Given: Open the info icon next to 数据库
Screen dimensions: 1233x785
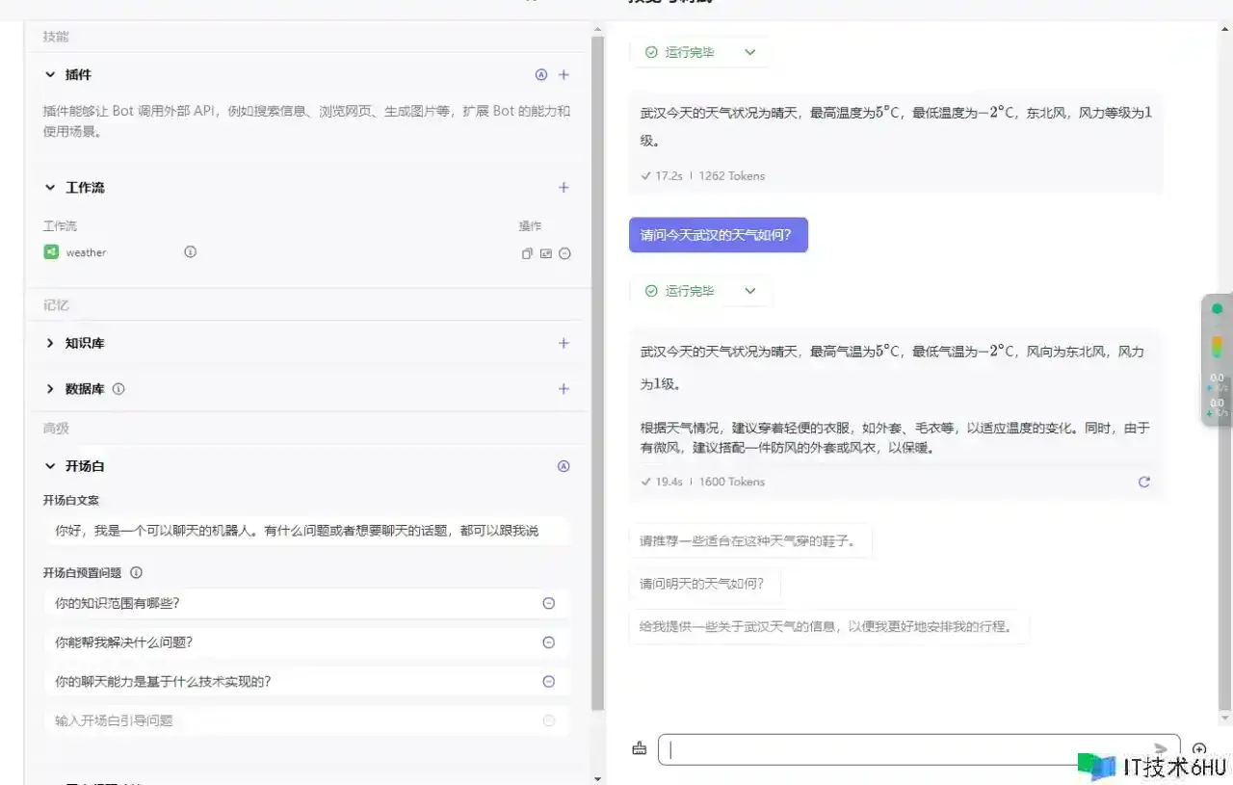Looking at the screenshot, I should (x=118, y=389).
